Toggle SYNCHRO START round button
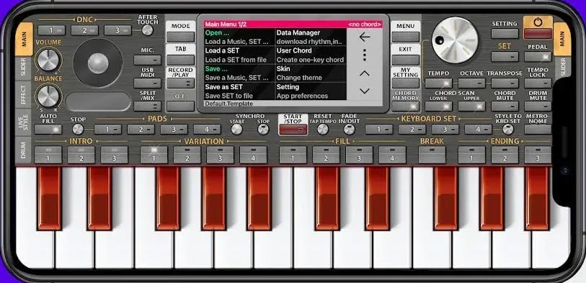 coord(236,129)
